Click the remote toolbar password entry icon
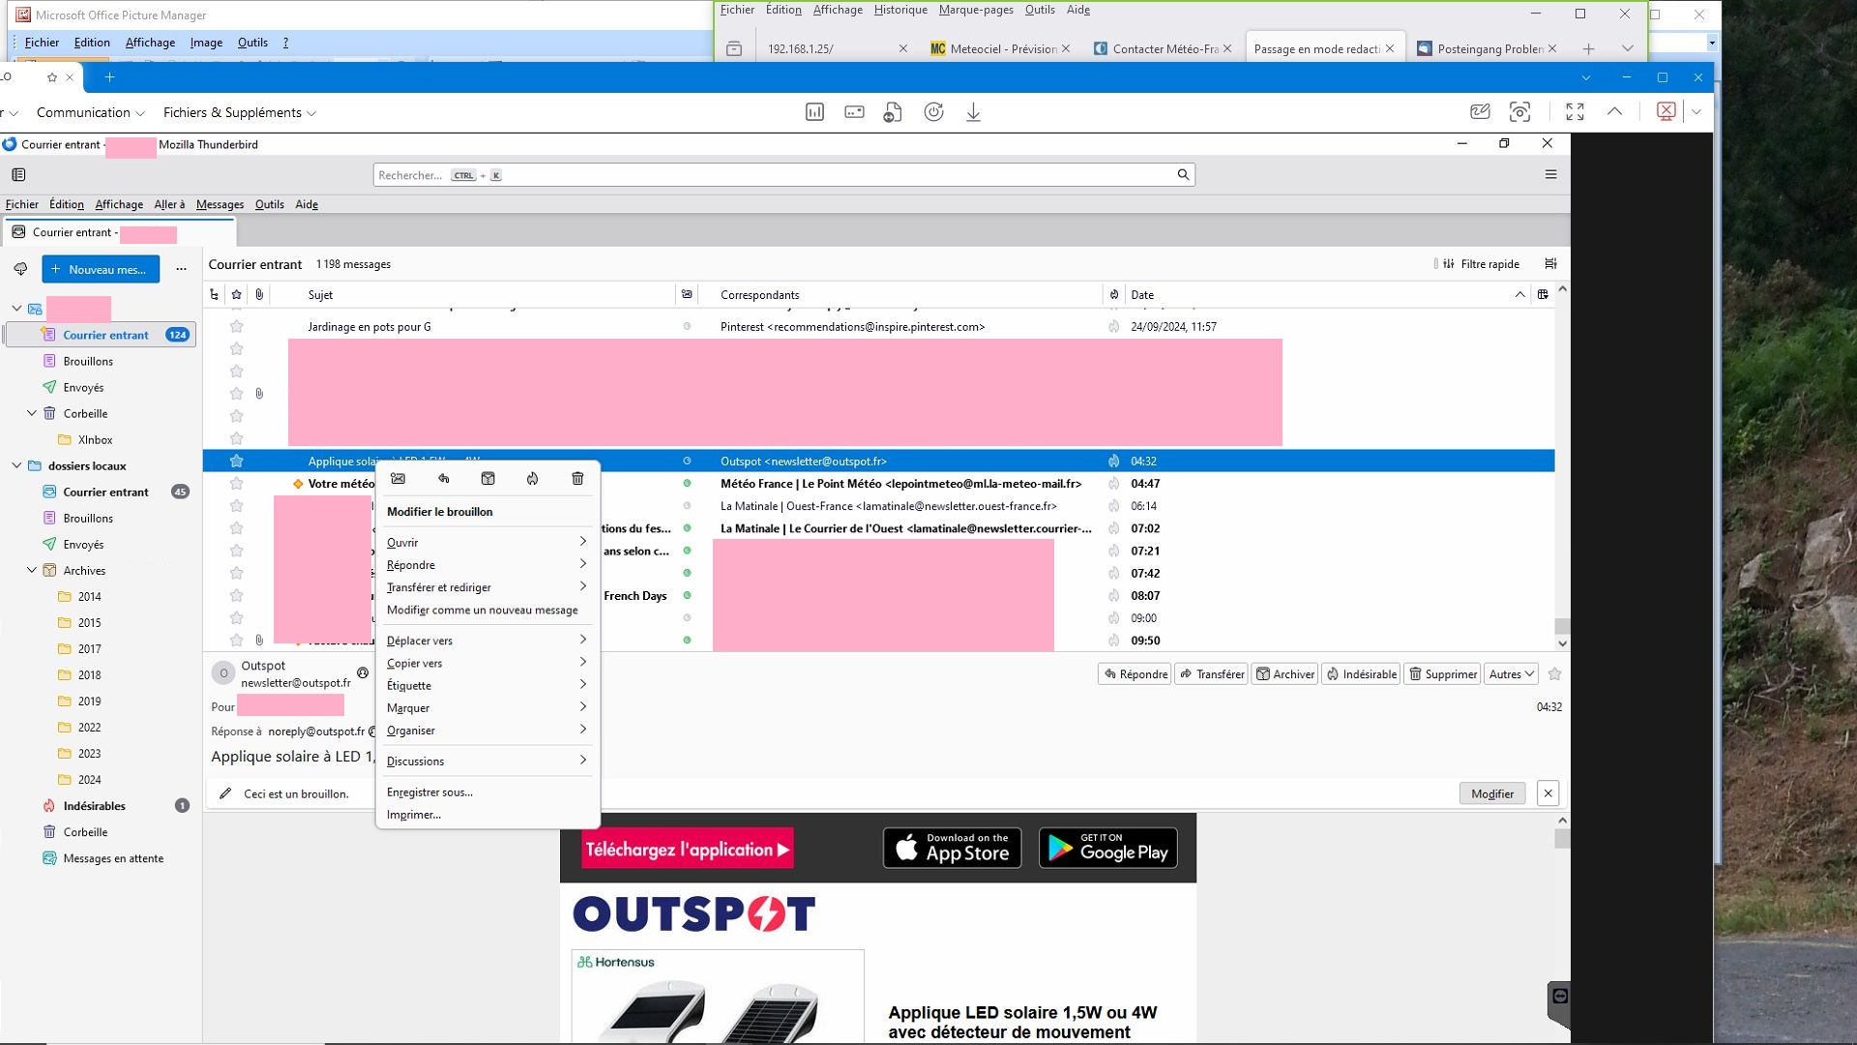The height and width of the screenshot is (1045, 1857). [x=854, y=112]
